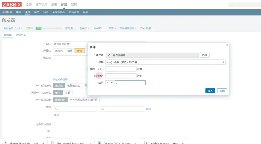261x144 pixels.
Task: Click the ZABBIX logo
Action: pyautogui.click(x=12, y=4)
